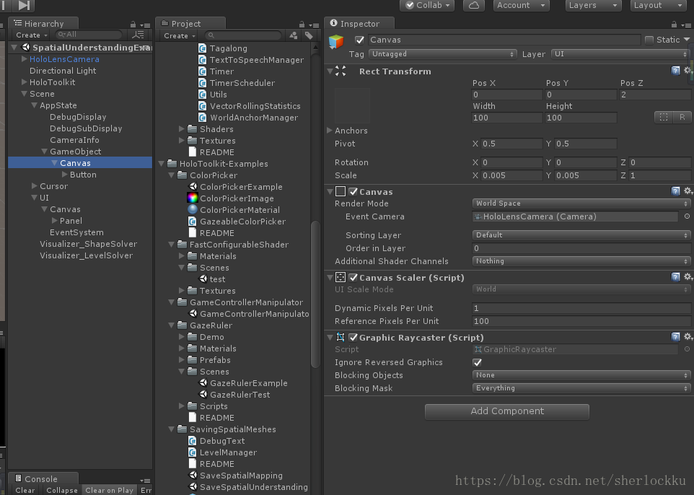The image size is (694, 495).
Task: Click the raw edit mode R button
Action: point(682,117)
